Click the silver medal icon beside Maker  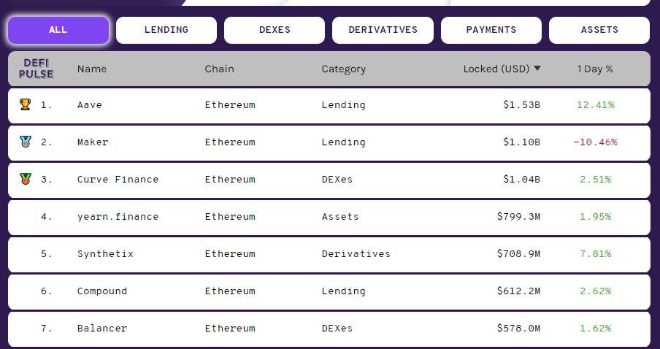tap(26, 142)
